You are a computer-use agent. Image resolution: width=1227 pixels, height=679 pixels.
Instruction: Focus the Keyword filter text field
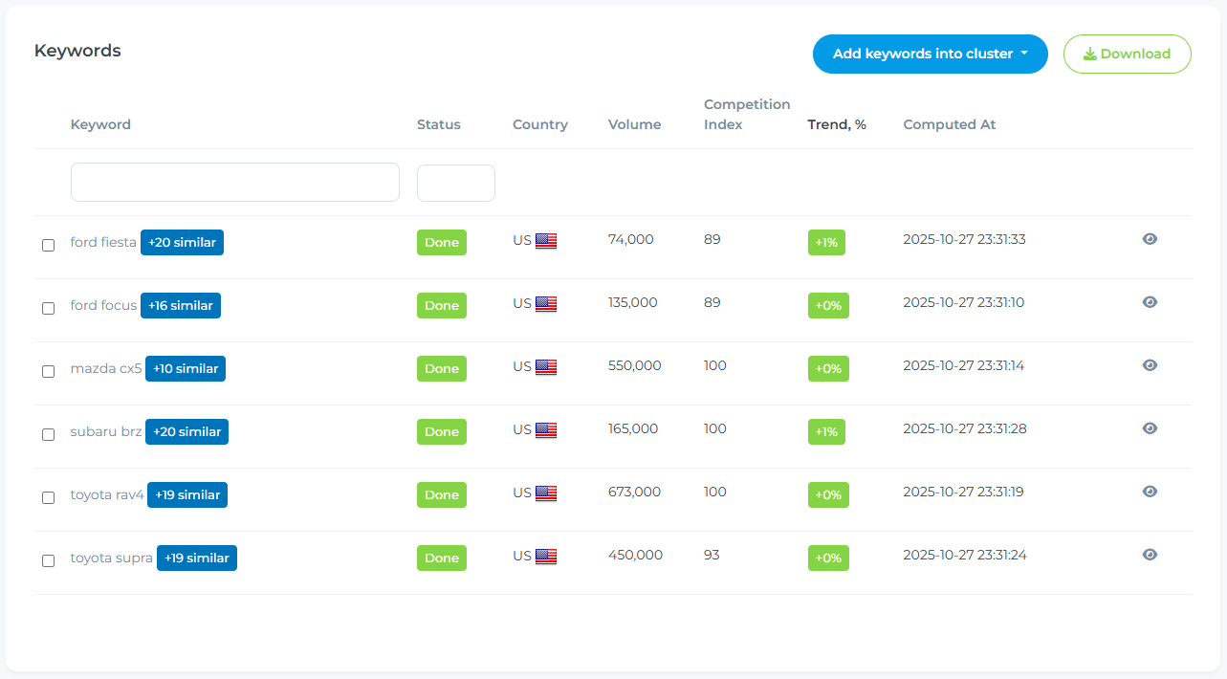[x=235, y=183]
